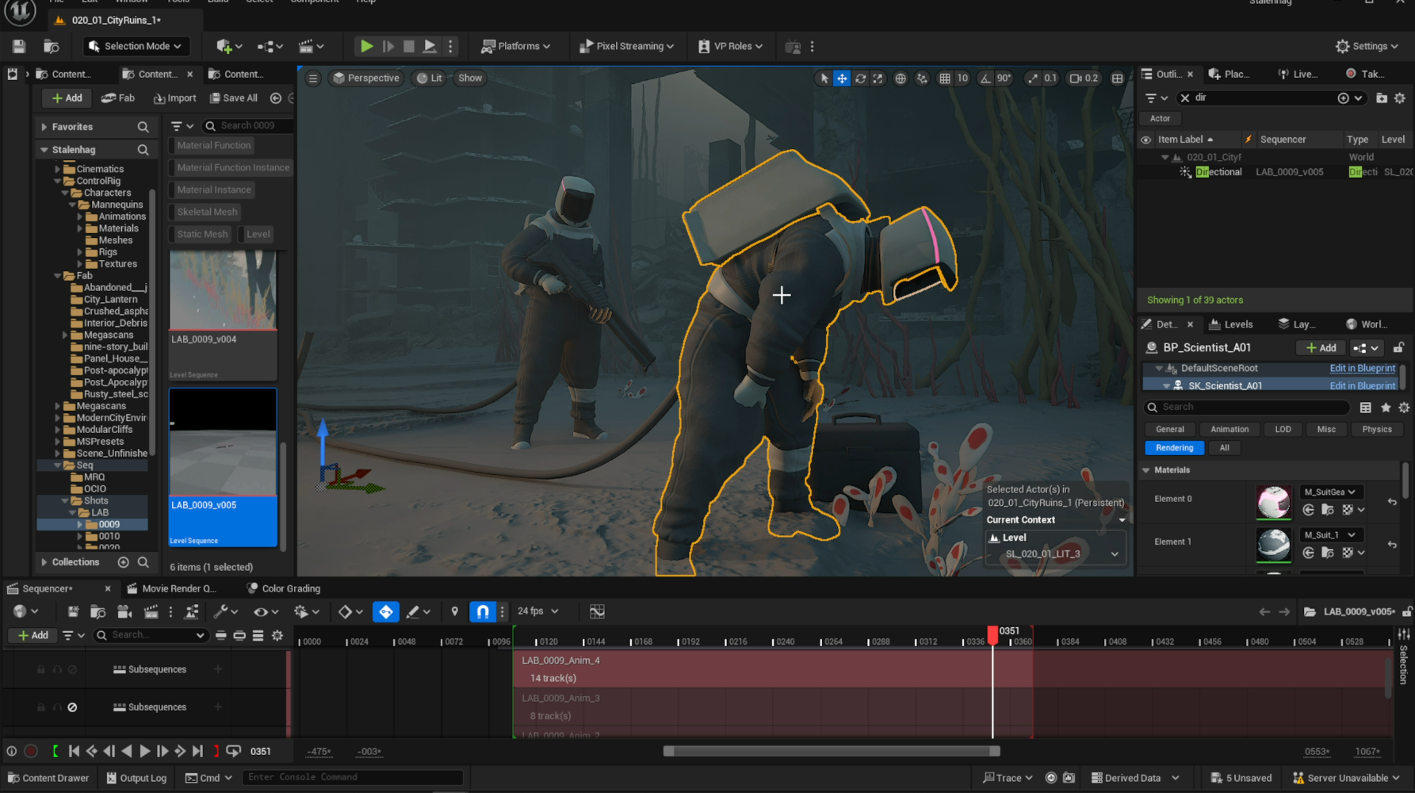Open the sequencer camera render icon
The height and width of the screenshot is (793, 1415).
coord(124,611)
